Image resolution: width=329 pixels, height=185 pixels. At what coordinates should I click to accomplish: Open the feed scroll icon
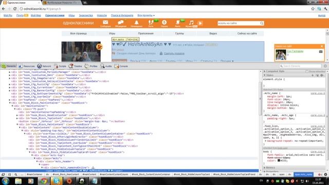(x=178, y=22)
